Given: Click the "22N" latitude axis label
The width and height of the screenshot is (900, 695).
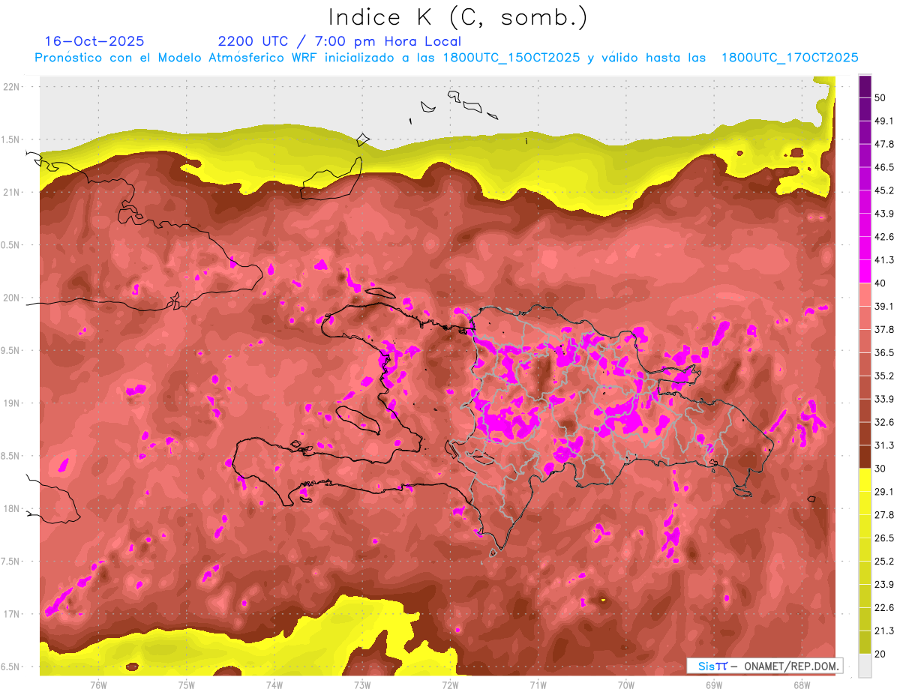Looking at the screenshot, I should (13, 87).
